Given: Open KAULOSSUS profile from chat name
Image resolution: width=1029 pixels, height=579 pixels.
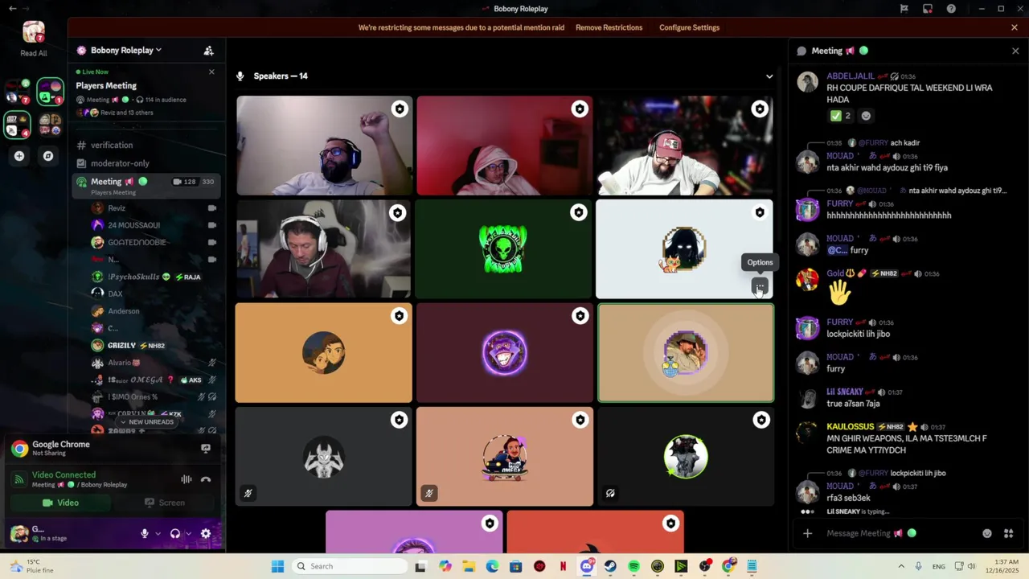Looking at the screenshot, I should 851,427.
